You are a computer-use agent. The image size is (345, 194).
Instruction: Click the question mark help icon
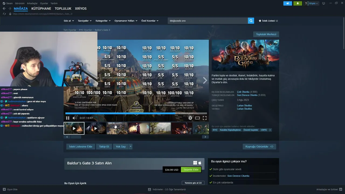point(306,4)
